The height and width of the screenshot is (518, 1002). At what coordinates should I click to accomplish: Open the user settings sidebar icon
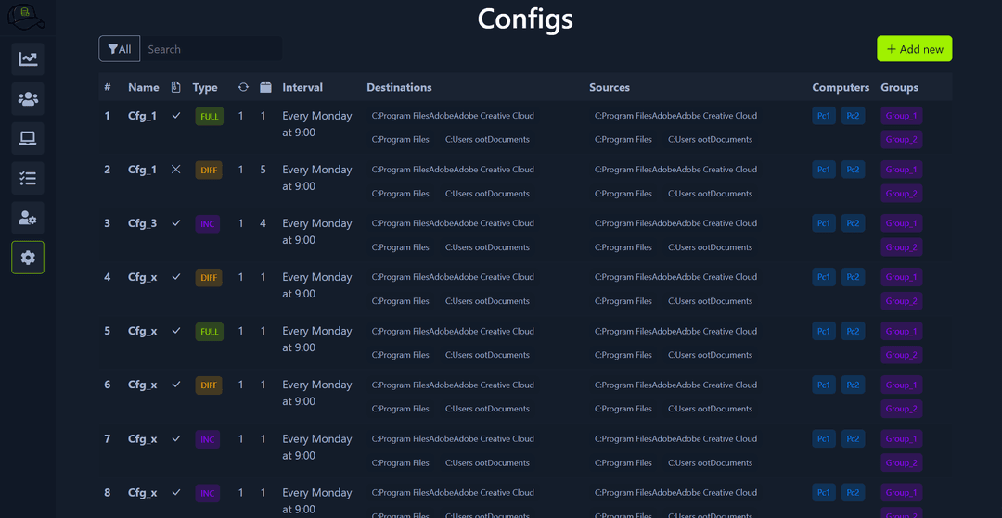pyautogui.click(x=28, y=219)
